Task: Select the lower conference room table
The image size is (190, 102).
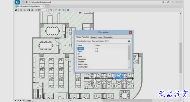Action: click(x=46, y=46)
